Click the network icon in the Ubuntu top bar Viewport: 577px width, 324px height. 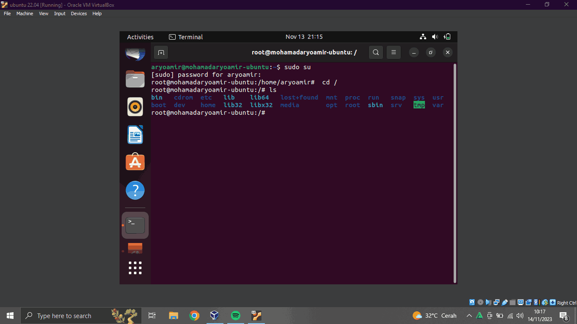coord(423,37)
